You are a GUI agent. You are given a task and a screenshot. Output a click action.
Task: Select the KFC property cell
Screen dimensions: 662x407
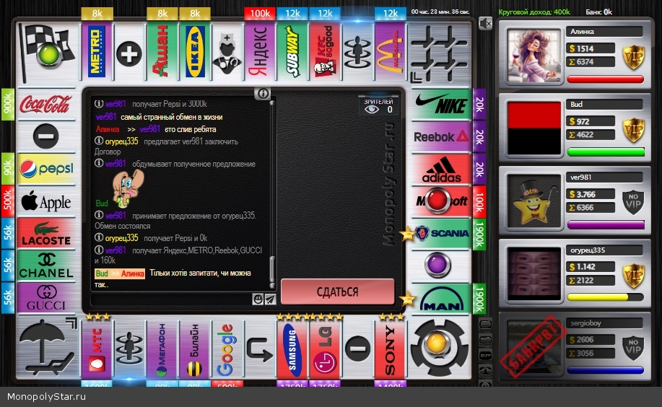pos(325,51)
